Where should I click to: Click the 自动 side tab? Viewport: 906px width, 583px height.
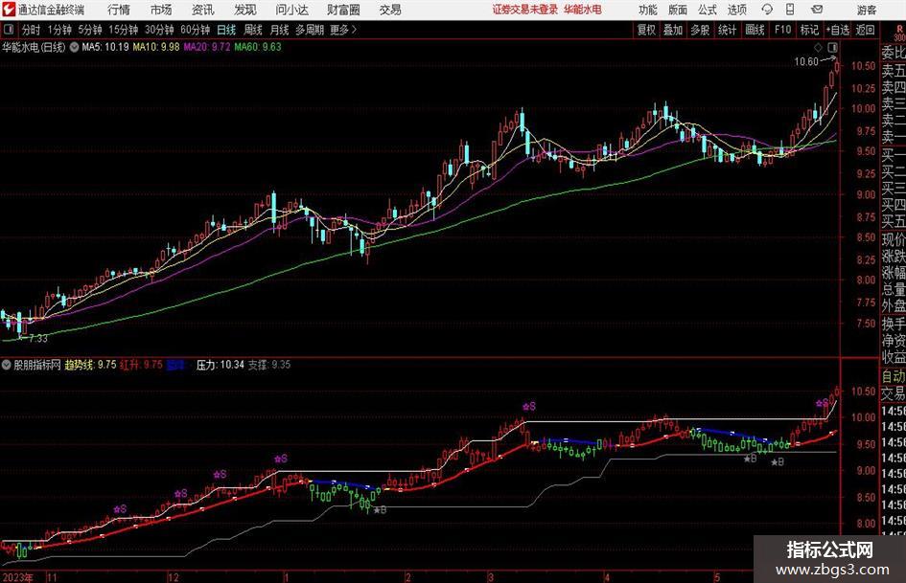pyautogui.click(x=894, y=376)
